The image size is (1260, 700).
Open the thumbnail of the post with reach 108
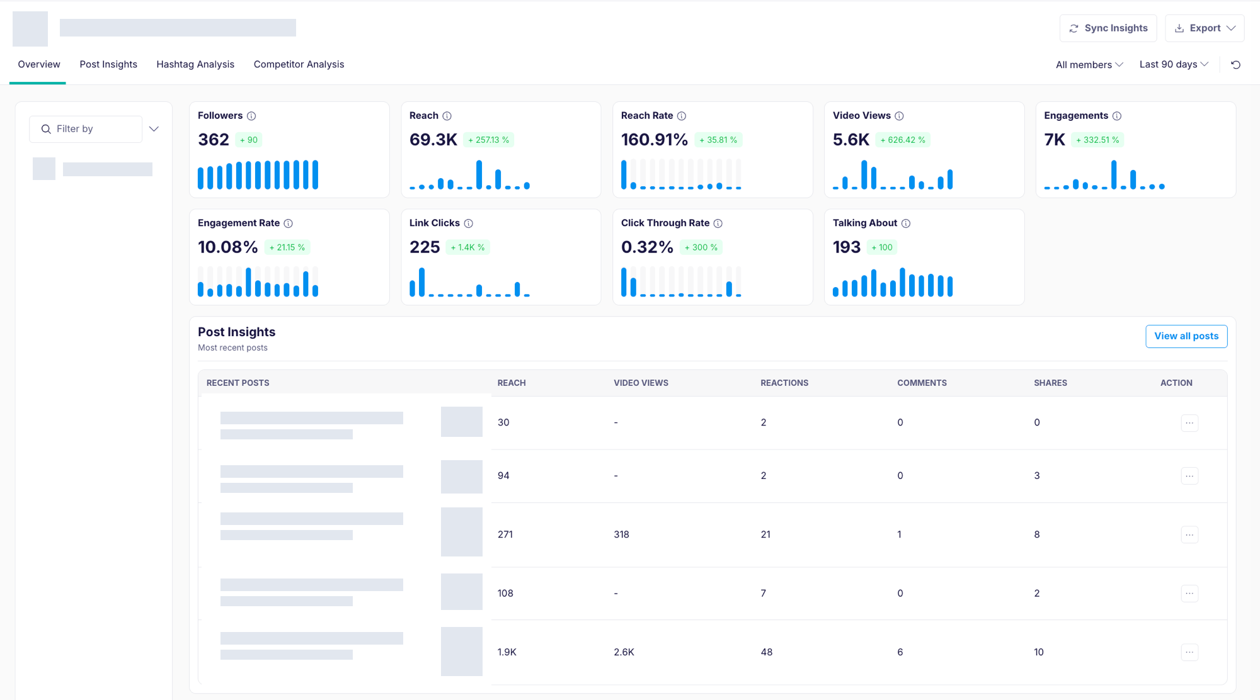click(x=462, y=592)
